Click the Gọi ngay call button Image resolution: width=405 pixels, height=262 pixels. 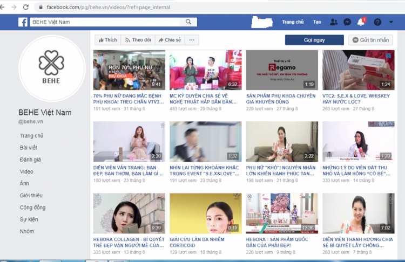(x=314, y=40)
